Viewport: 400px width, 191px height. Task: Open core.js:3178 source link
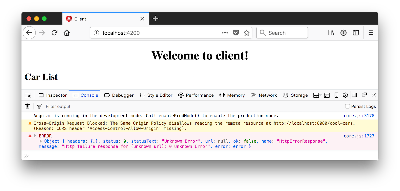tap(359, 116)
